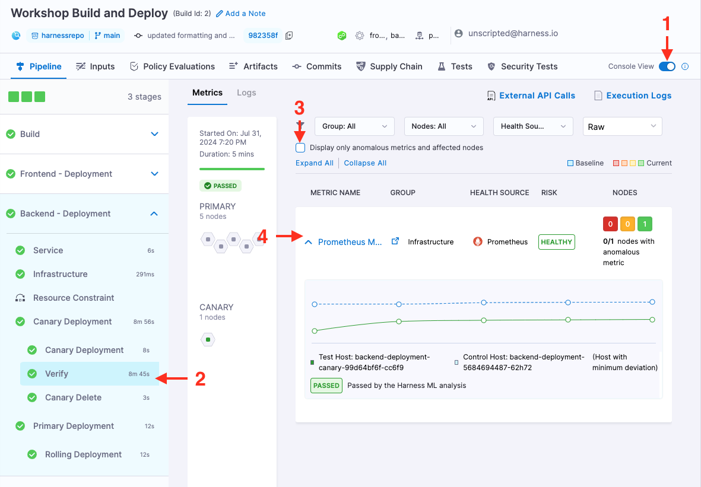This screenshot has height=487, width=701.
Task: Open the Prometheus M... metric name link
Action: pos(350,241)
